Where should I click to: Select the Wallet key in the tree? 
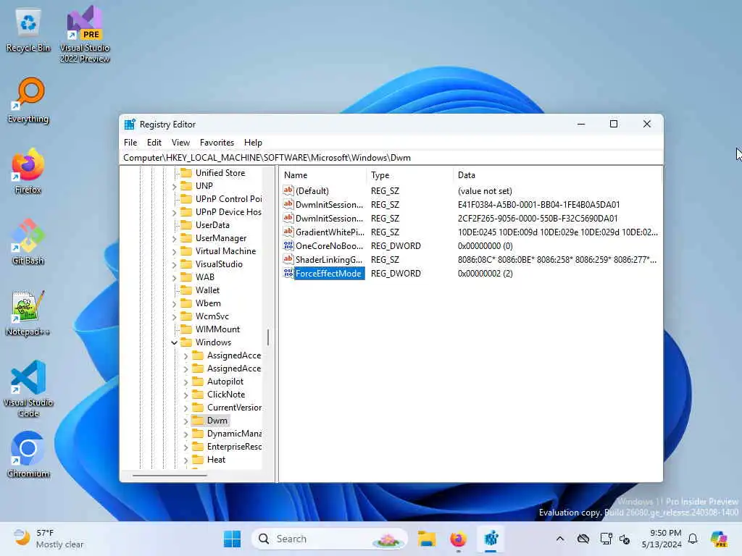(x=208, y=290)
